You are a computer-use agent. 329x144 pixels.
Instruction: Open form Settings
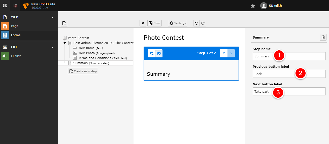pos(177,23)
